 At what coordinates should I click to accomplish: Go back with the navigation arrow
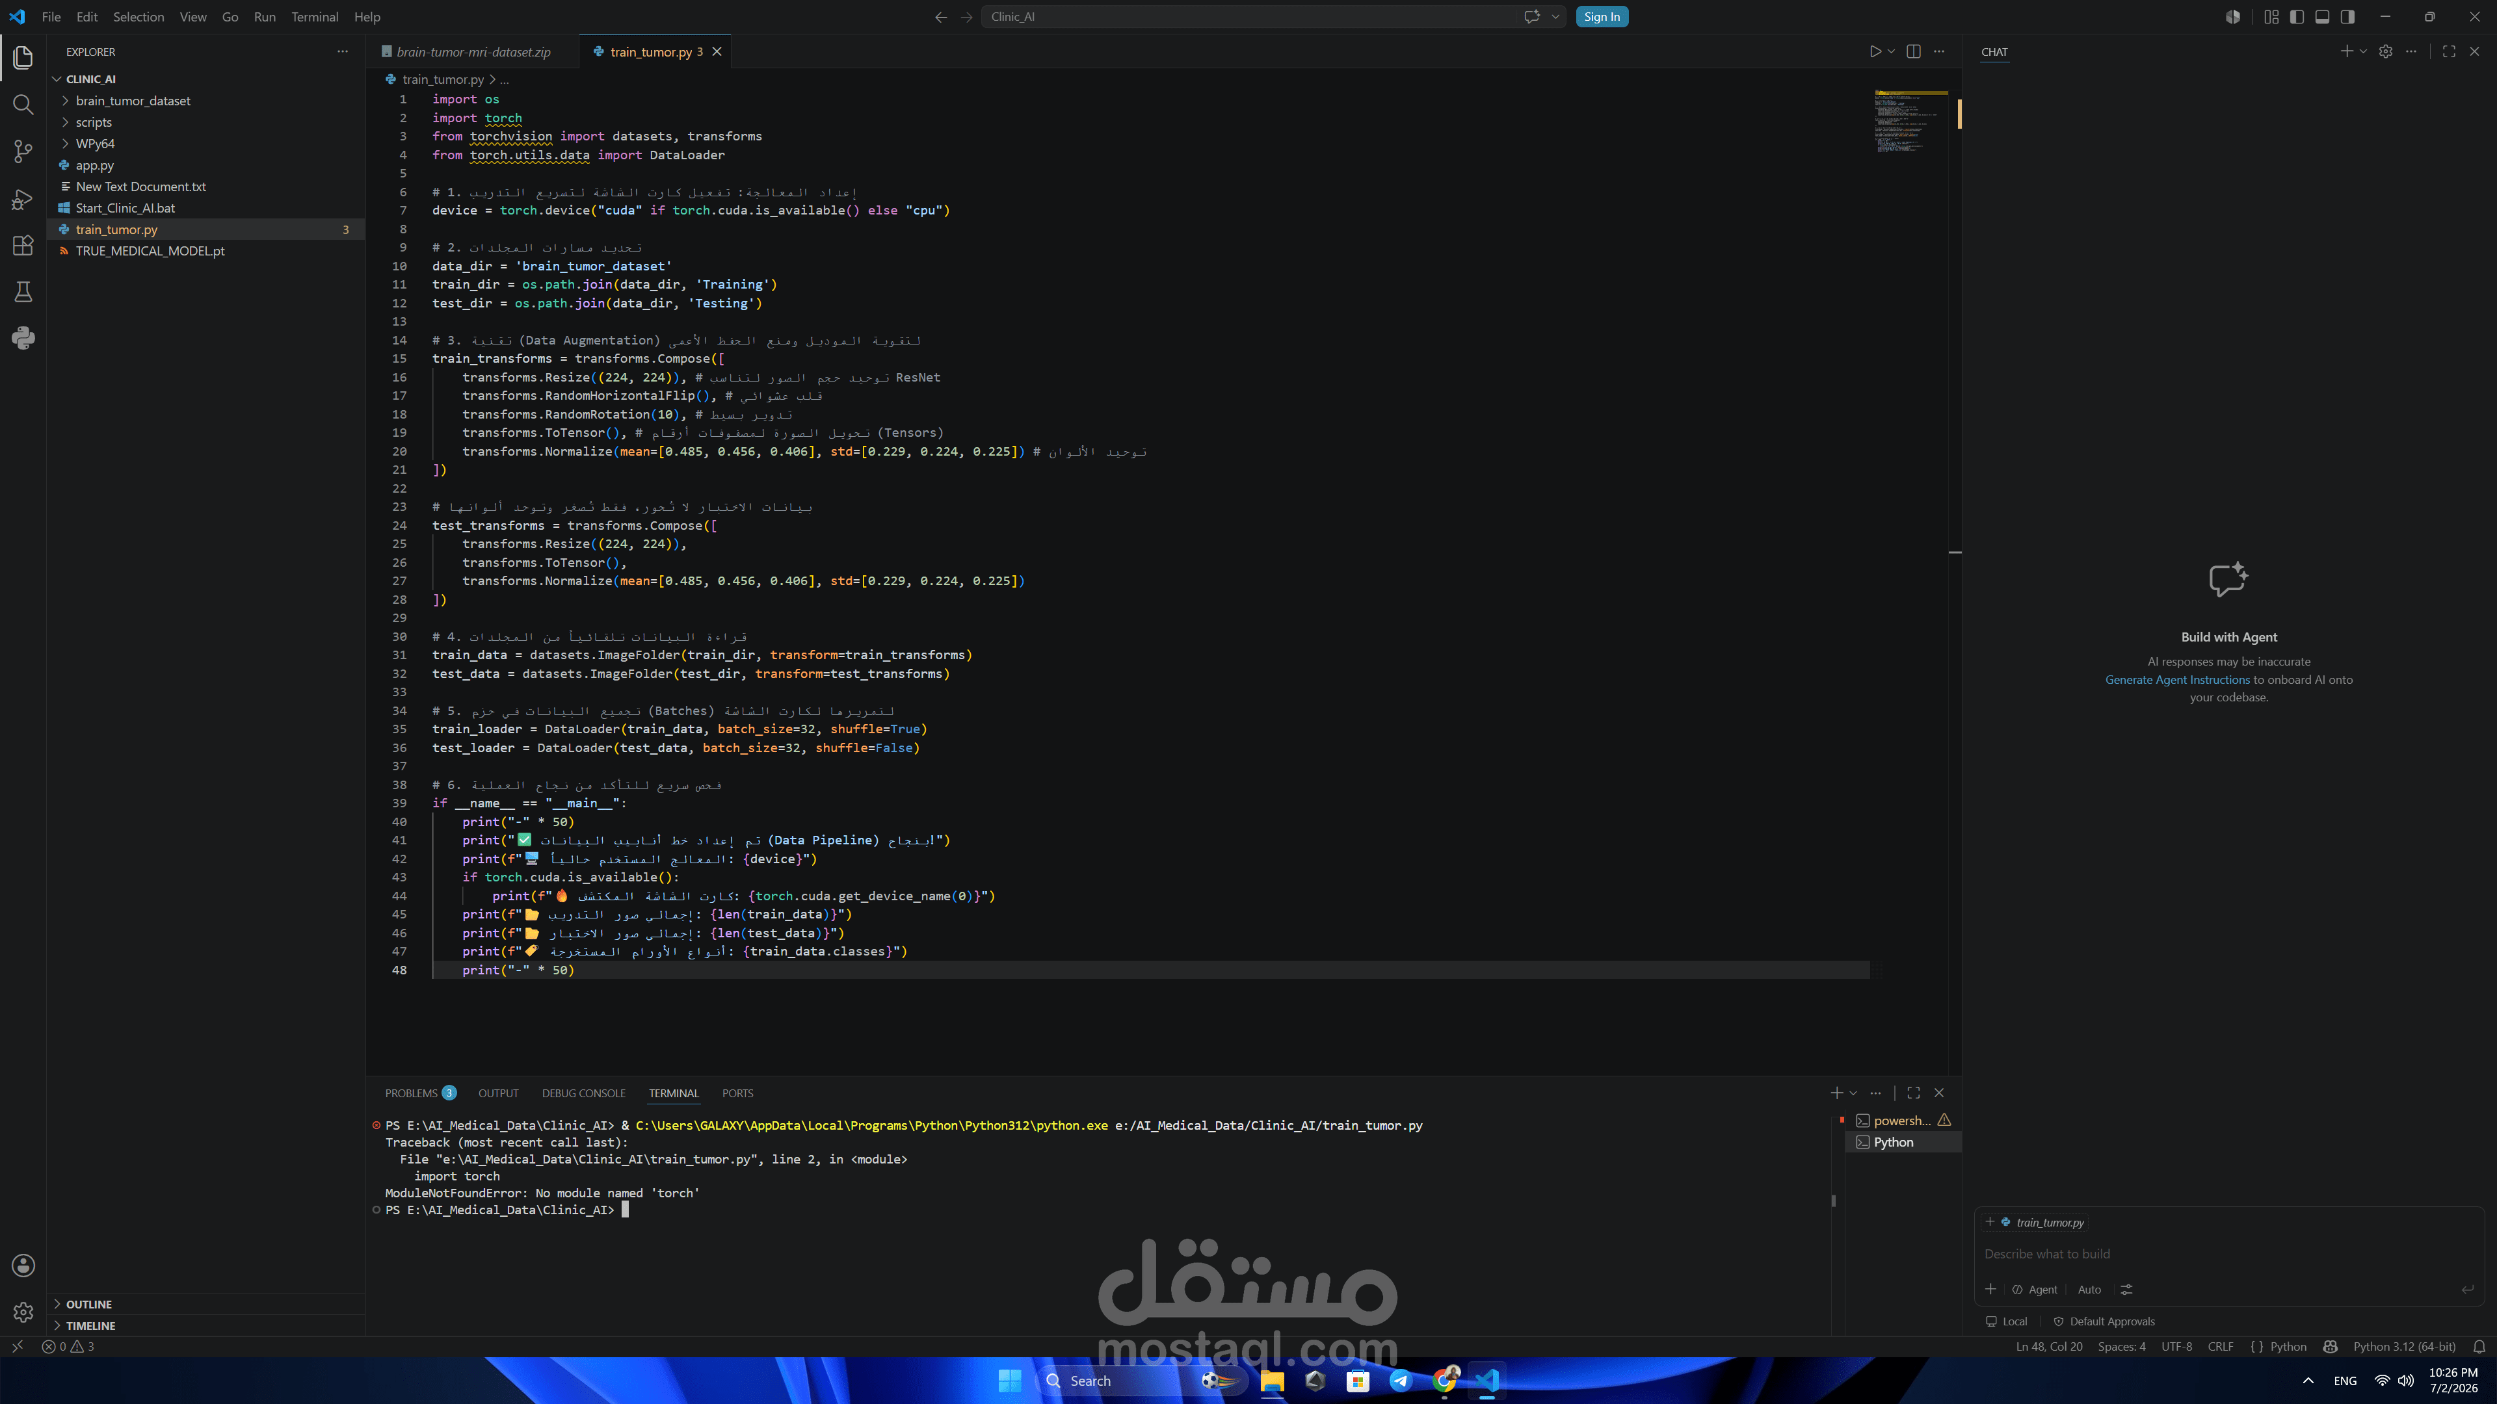940,16
